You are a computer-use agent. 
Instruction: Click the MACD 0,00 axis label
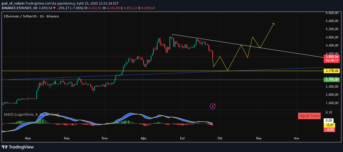coord(329,121)
